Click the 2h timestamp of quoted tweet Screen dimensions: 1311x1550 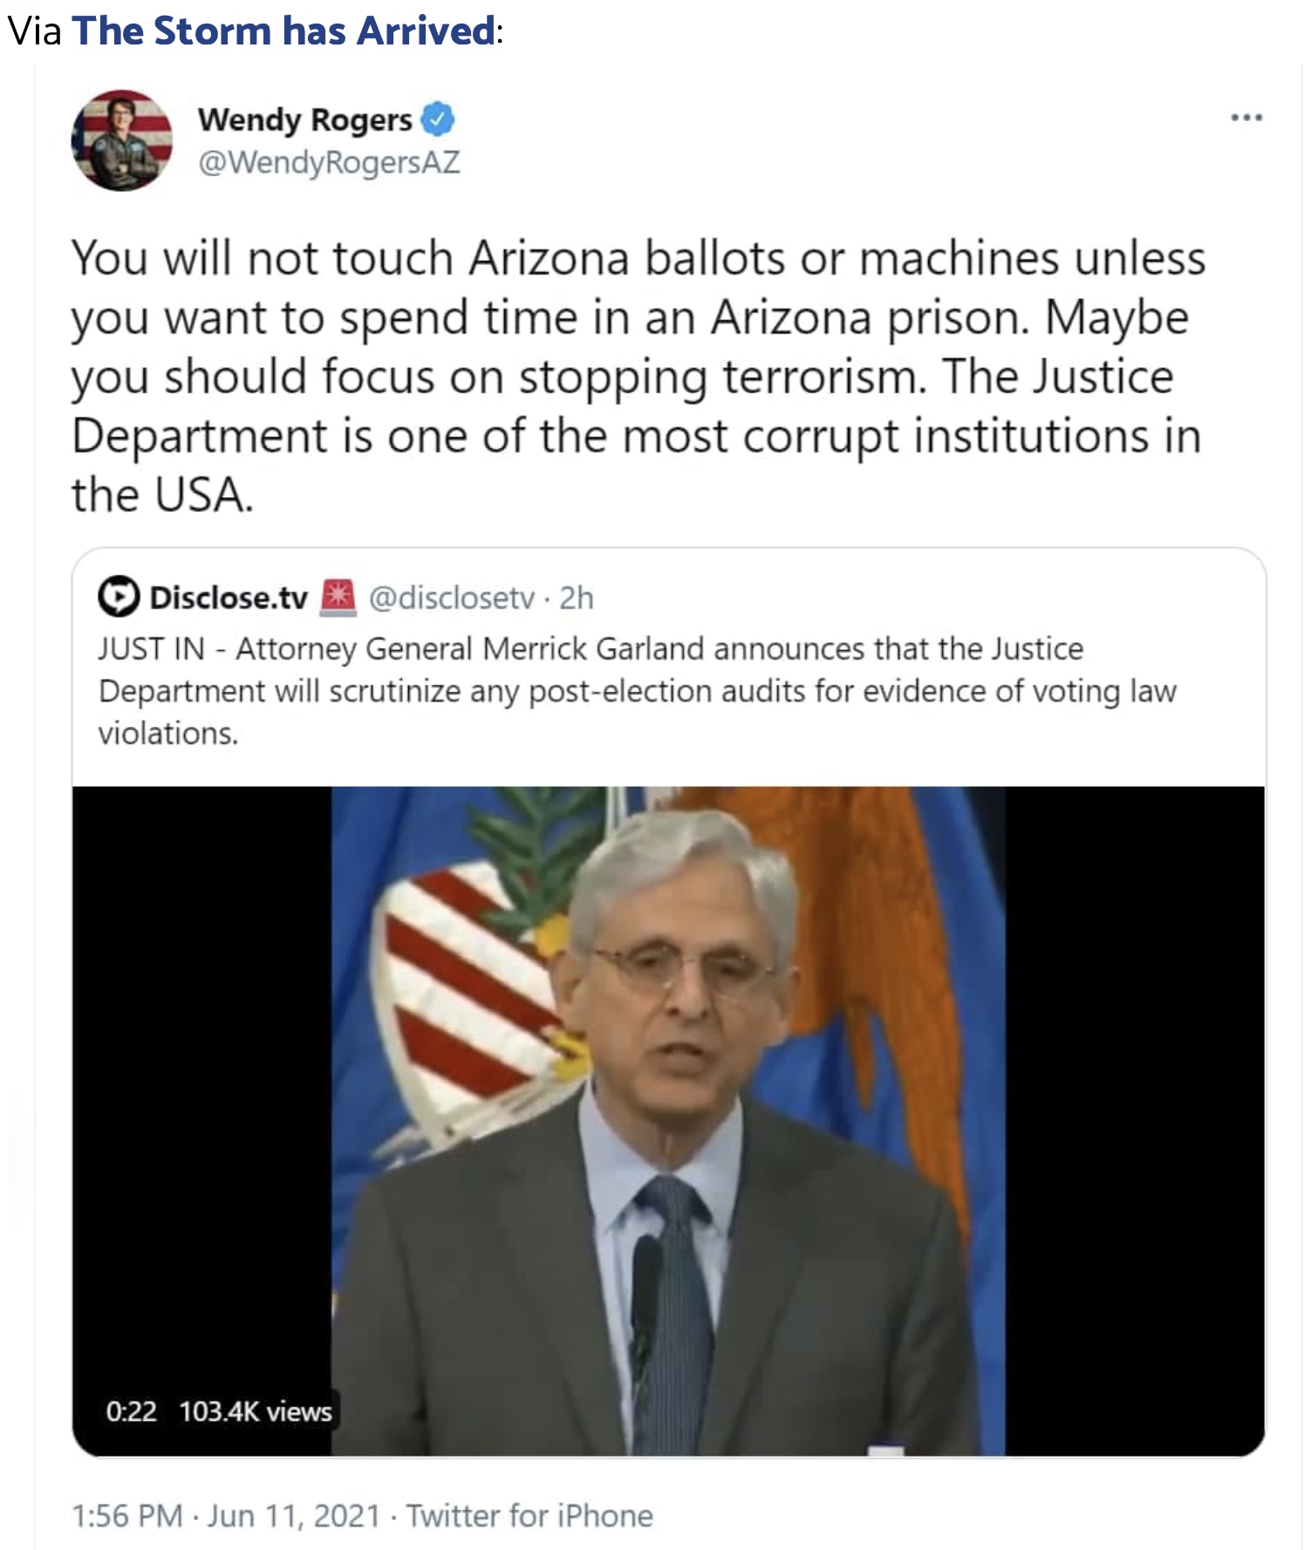577,597
